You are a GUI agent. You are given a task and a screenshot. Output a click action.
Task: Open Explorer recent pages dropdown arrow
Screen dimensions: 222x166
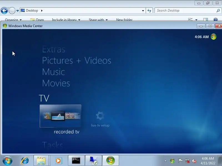(x=17, y=11)
